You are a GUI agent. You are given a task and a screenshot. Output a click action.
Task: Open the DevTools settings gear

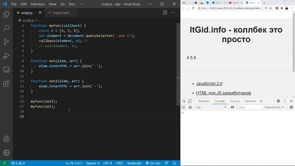tap(278, 101)
